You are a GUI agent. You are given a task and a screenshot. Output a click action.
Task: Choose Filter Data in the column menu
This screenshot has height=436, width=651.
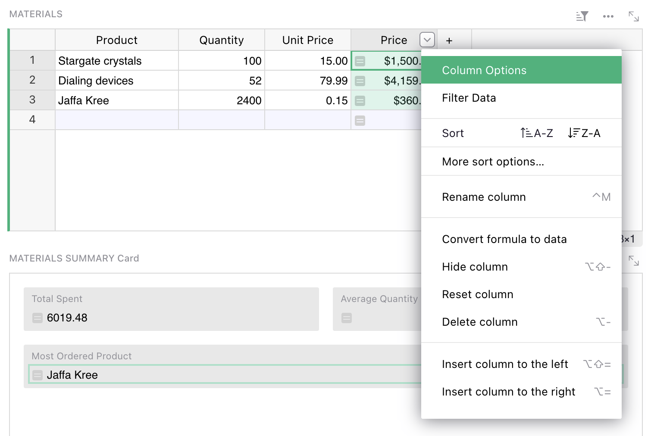tap(469, 98)
